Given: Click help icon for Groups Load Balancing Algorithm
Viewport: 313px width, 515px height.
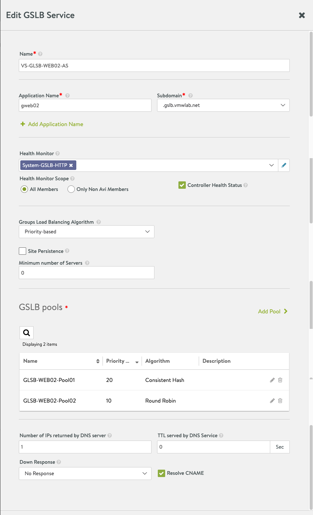Looking at the screenshot, I should (x=98, y=222).
